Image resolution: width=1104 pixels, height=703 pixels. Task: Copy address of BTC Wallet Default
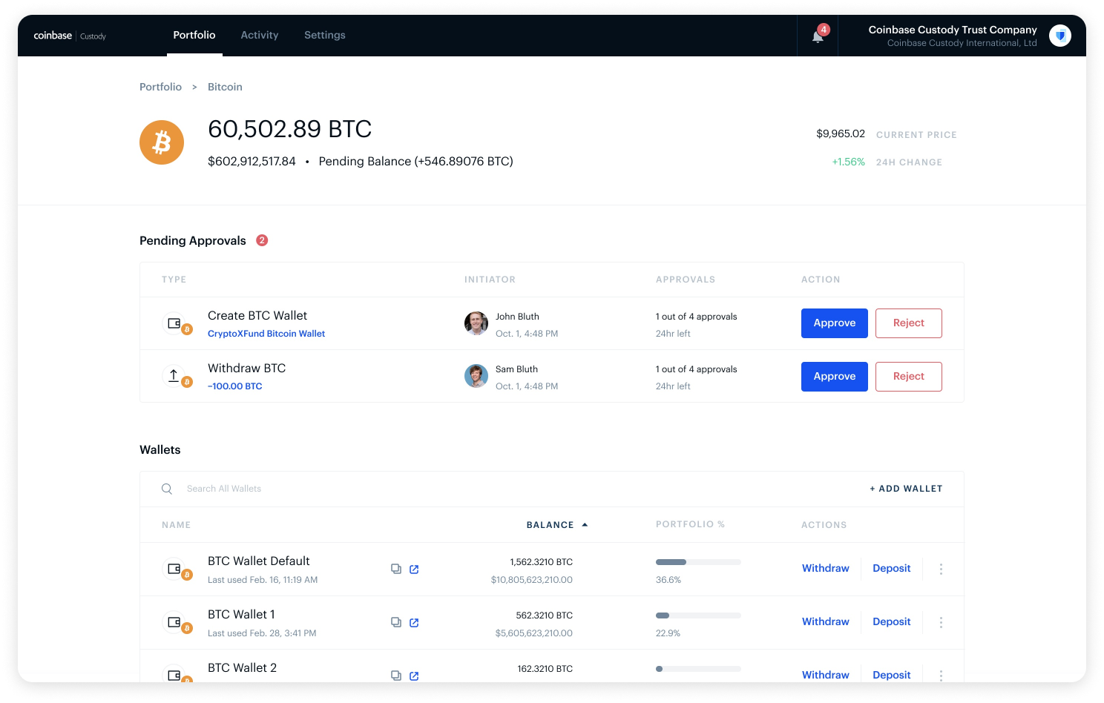tap(396, 569)
